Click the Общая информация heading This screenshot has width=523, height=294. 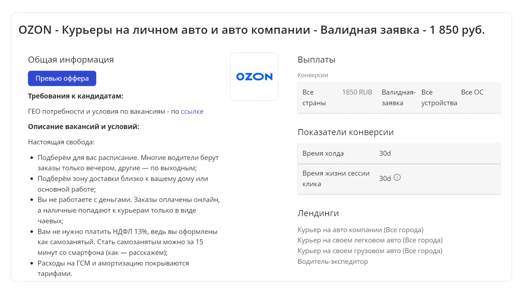click(71, 60)
